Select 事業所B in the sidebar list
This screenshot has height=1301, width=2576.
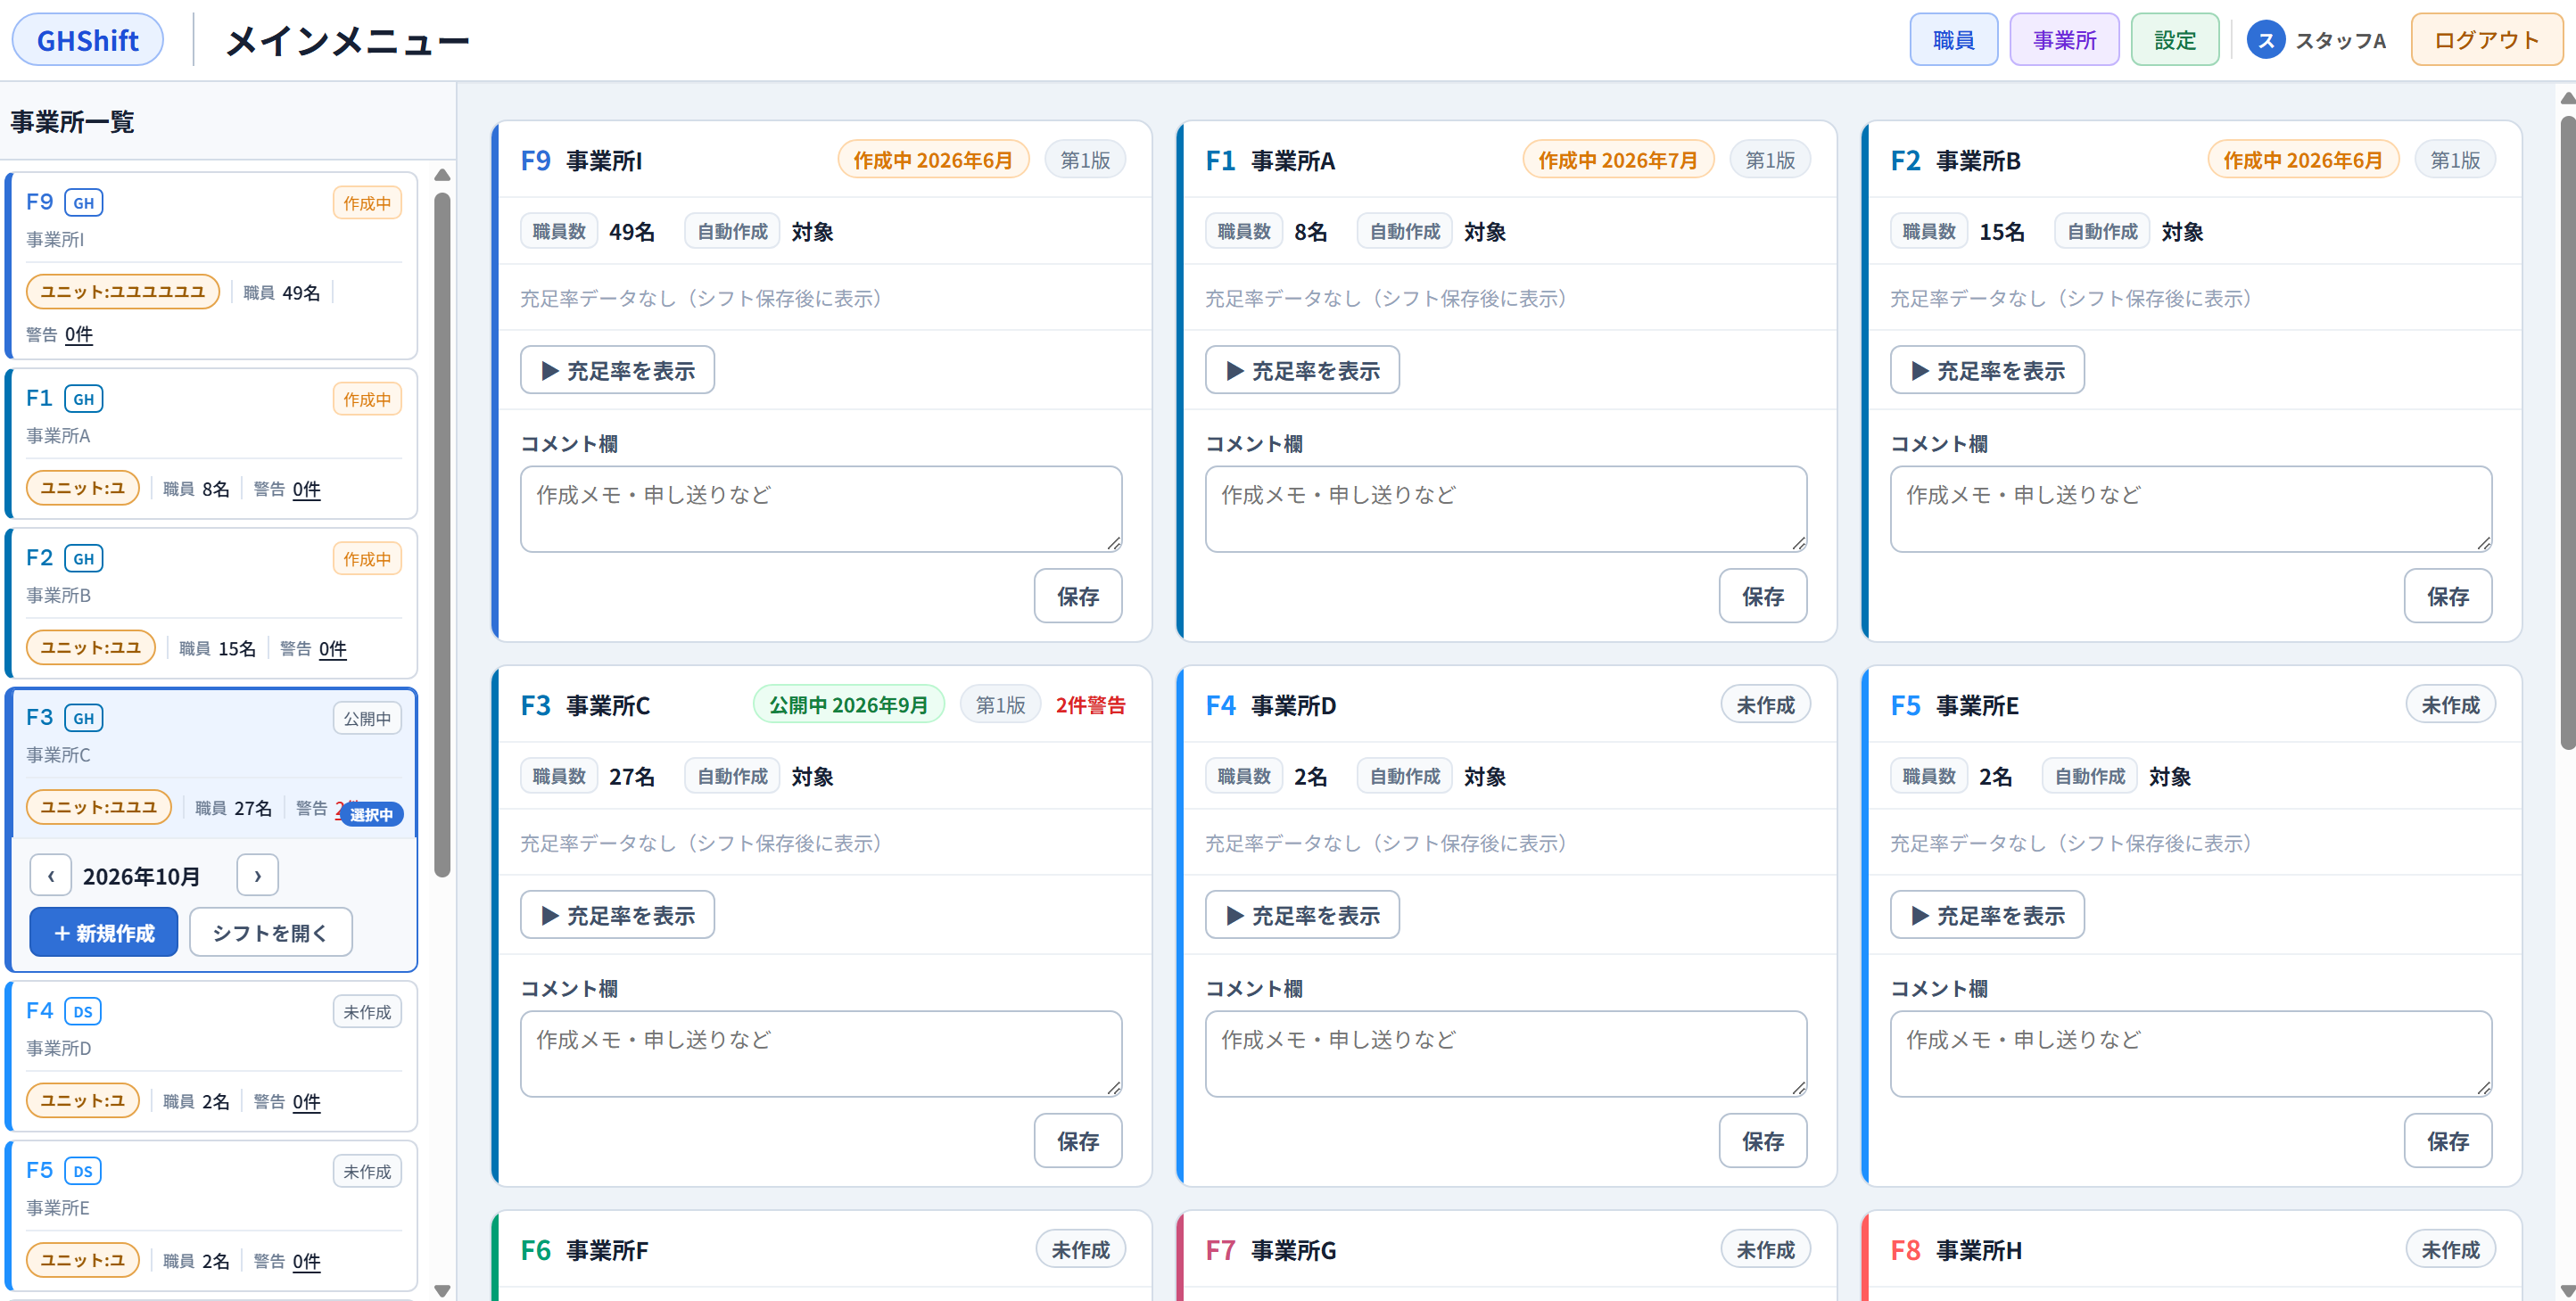click(x=211, y=603)
